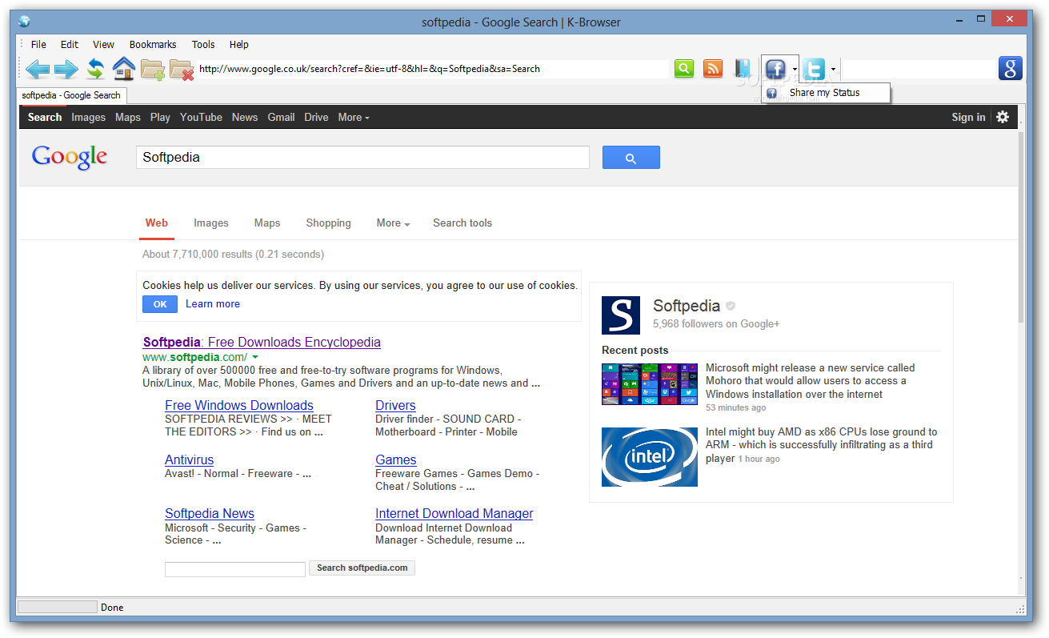Click Play in the black navigation bar
Image resolution: width=1049 pixels, height=638 pixels.
click(x=160, y=117)
